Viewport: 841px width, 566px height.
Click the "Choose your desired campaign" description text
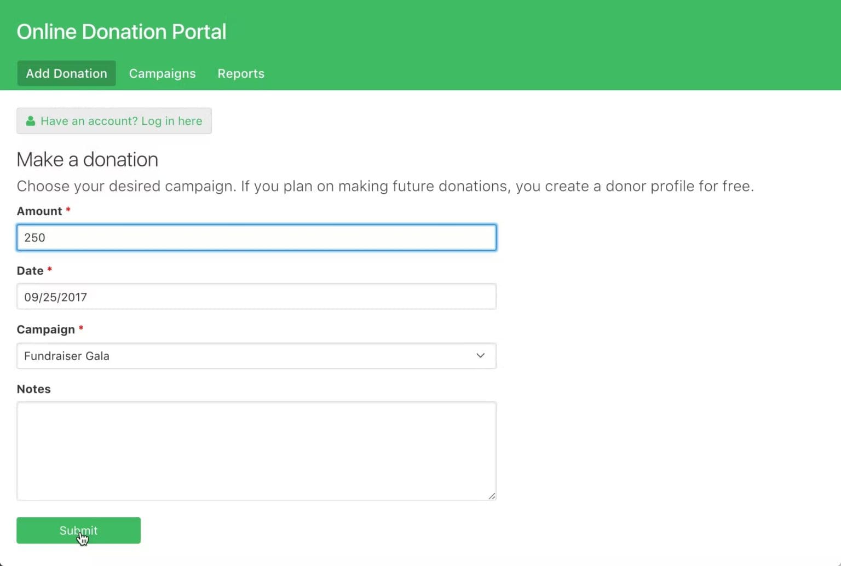(385, 186)
